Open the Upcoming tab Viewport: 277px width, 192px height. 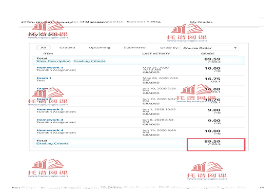point(100,48)
